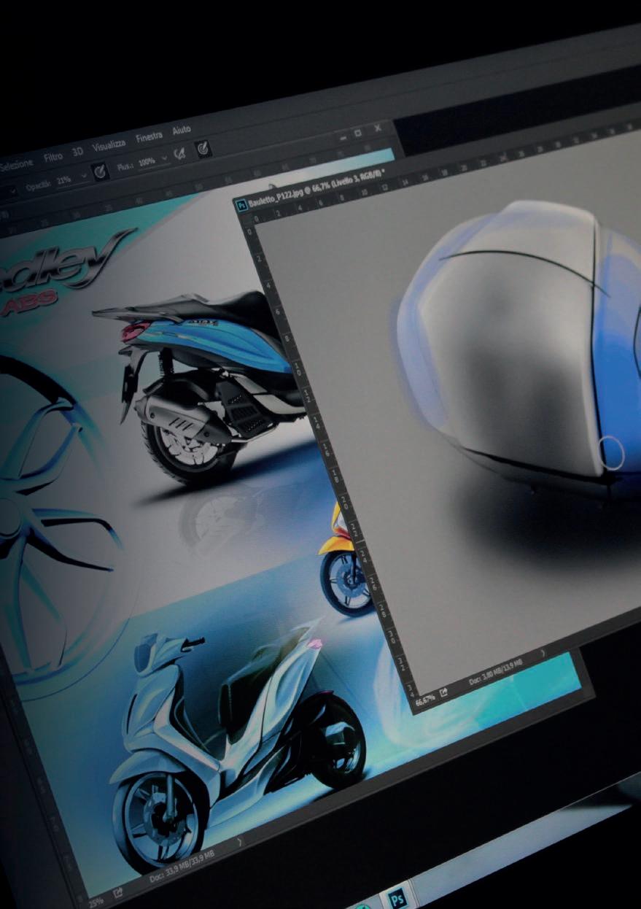Open the Selezione menu
Screen dimensions: 641x909
16,165
